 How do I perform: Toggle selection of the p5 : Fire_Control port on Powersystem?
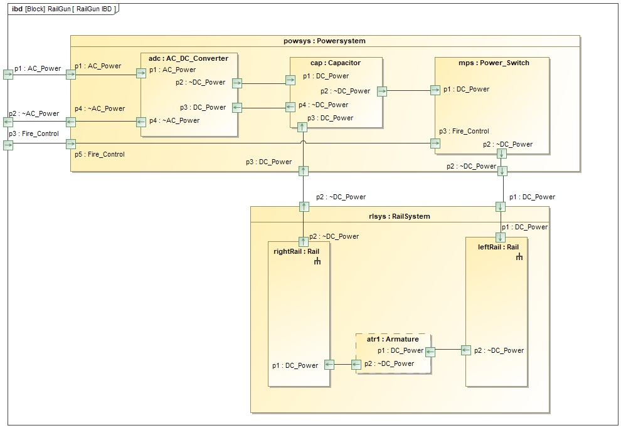point(71,144)
